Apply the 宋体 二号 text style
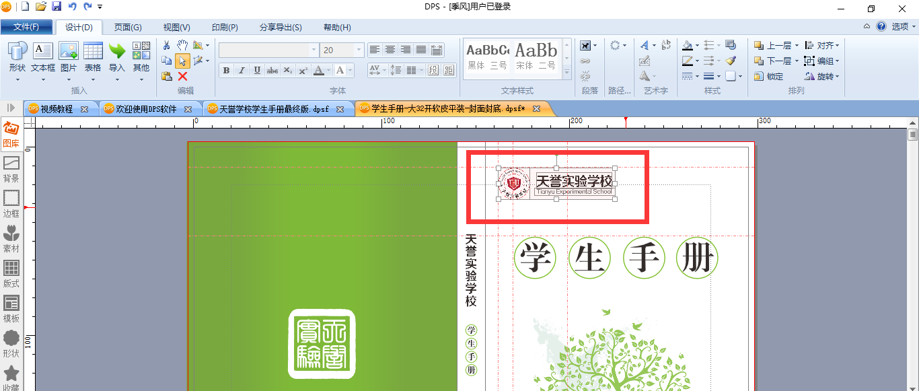This screenshot has width=919, height=391. point(536,57)
